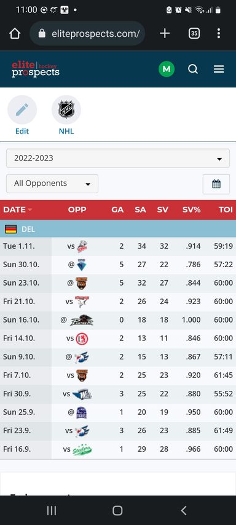Open the hamburger navigation menu
The height and width of the screenshot is (525, 236).
[x=219, y=69]
